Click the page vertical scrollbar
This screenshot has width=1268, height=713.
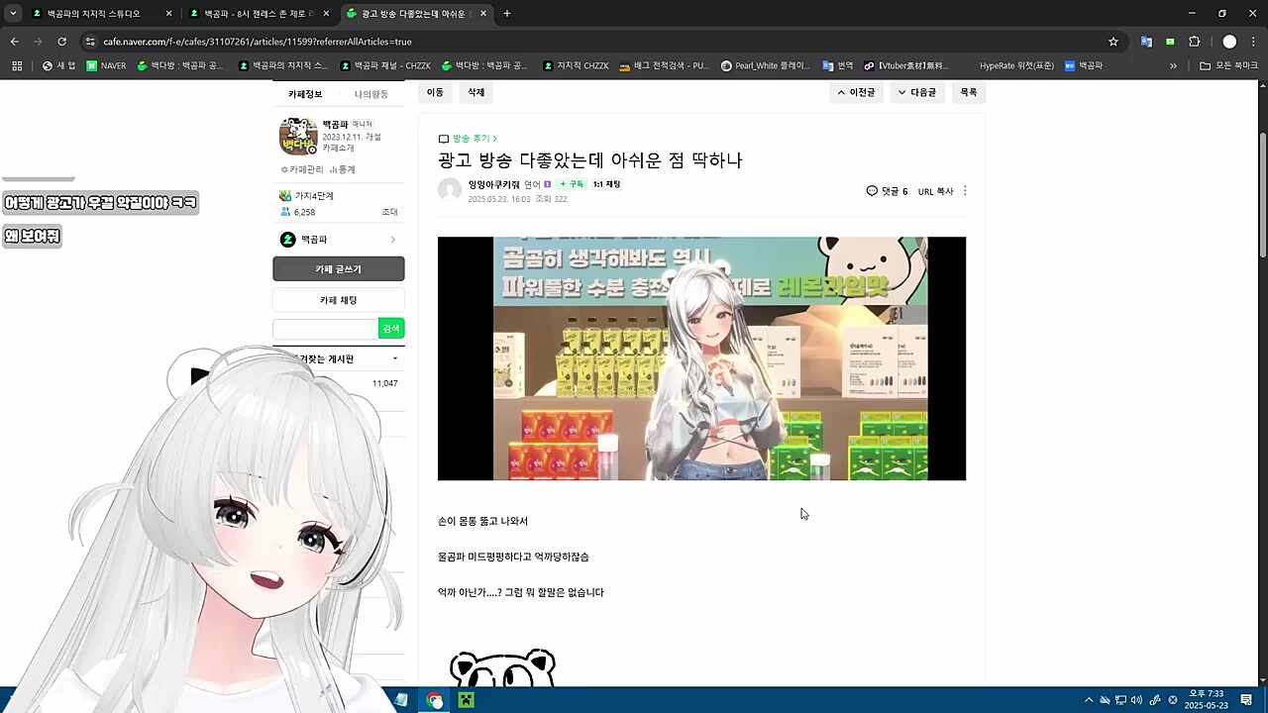coord(1262,193)
